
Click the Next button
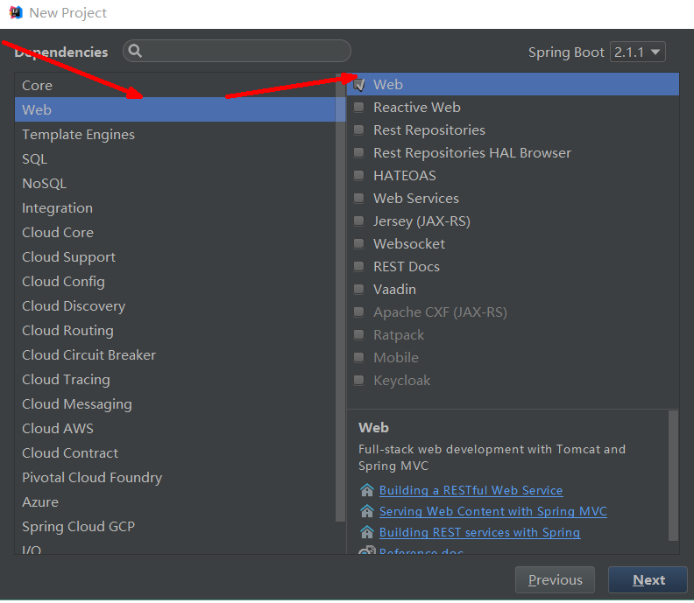click(648, 579)
